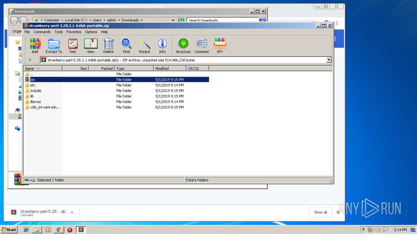The image size is (417, 234).
Task: Open Internet Explorer from taskbar
Action: coord(26,230)
